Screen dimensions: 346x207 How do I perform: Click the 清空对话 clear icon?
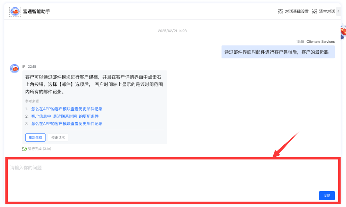coord(314,11)
